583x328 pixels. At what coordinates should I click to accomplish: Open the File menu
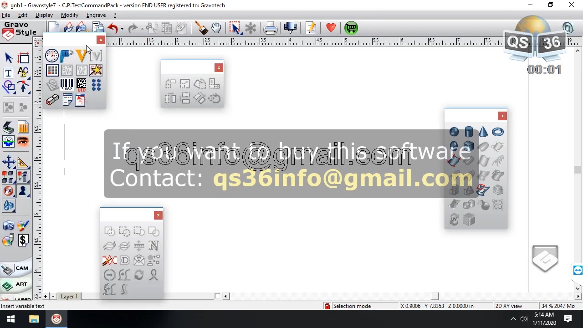(x=6, y=15)
